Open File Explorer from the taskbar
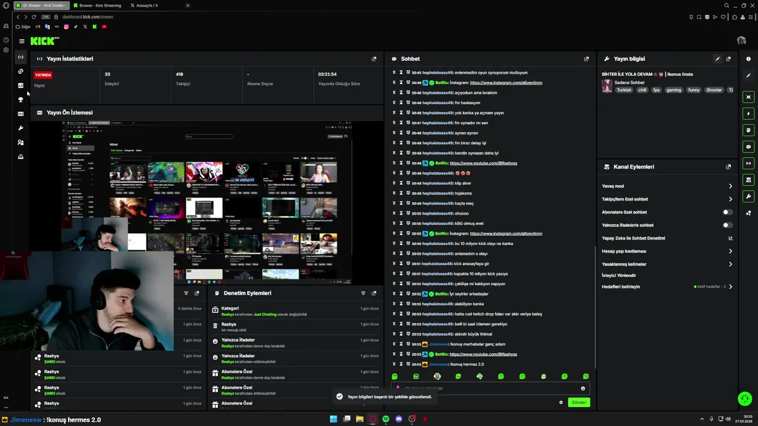The width and height of the screenshot is (758, 426). 359,419
